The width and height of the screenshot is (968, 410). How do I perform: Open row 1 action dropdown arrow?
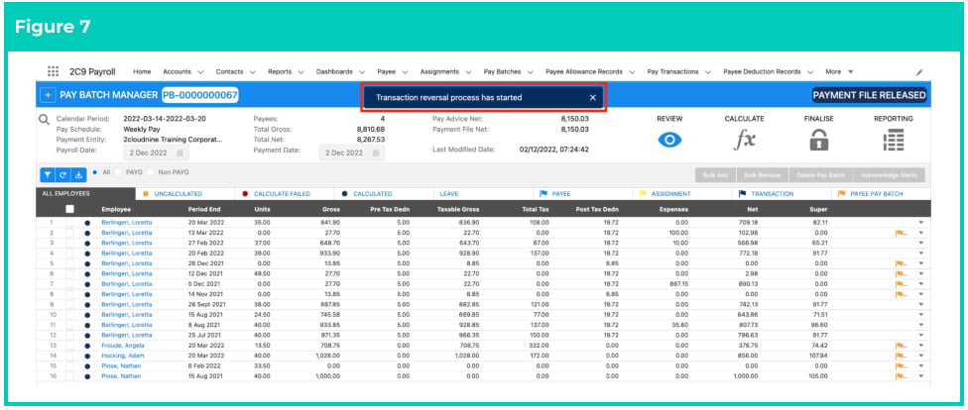tap(921, 223)
